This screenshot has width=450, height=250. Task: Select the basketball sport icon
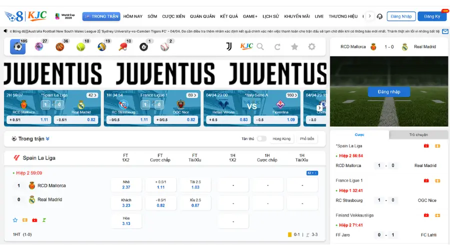click(59, 46)
